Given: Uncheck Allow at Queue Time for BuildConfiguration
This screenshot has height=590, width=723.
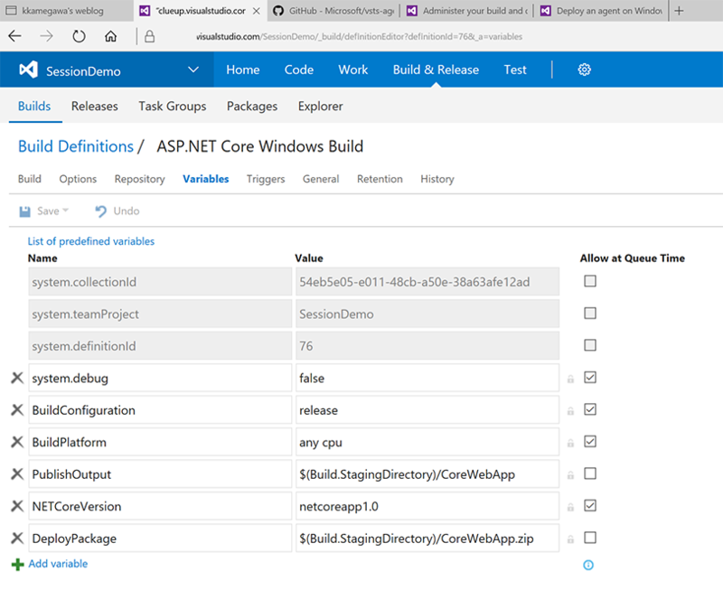Looking at the screenshot, I should [x=590, y=409].
